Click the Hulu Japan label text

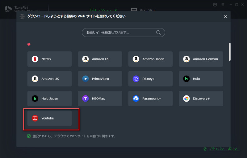pos(50,99)
